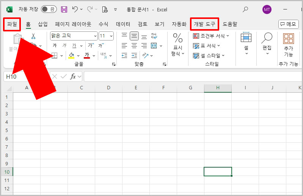
Task: Apply bold formatting (plain 가)
Action: click(x=55, y=45)
